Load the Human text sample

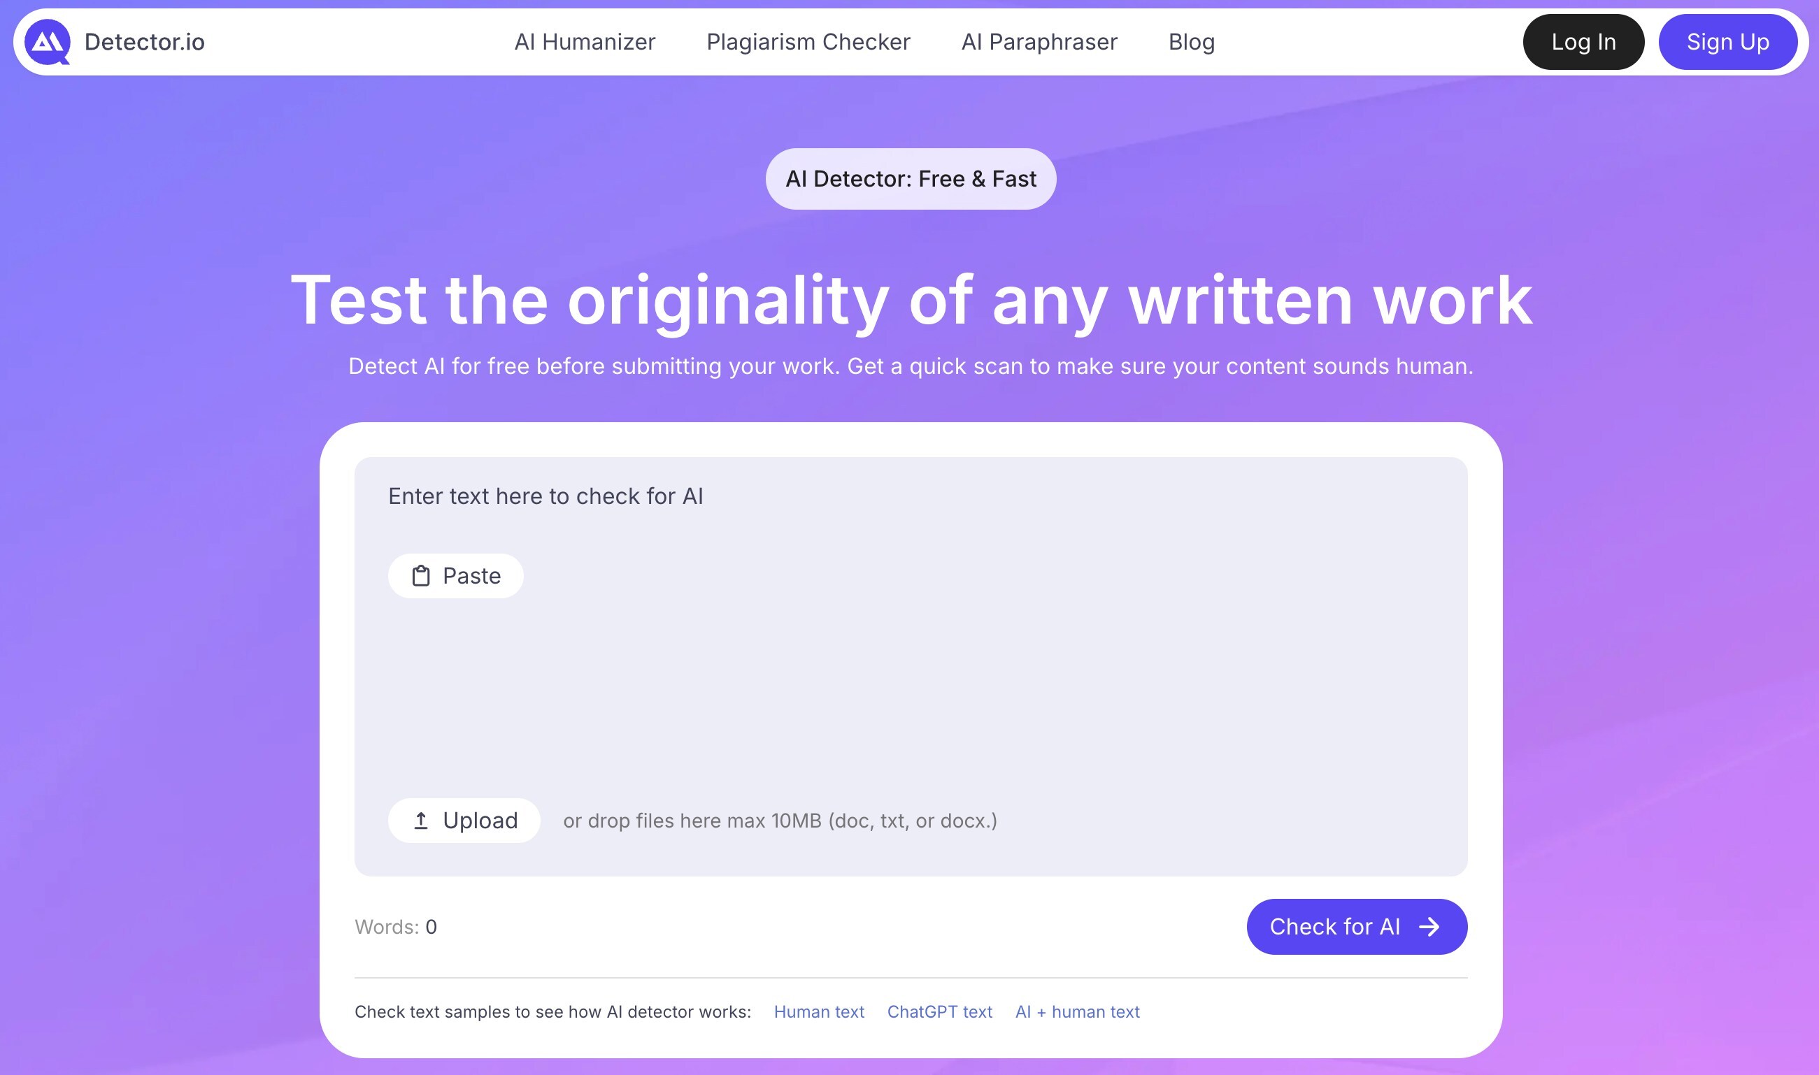819,1012
